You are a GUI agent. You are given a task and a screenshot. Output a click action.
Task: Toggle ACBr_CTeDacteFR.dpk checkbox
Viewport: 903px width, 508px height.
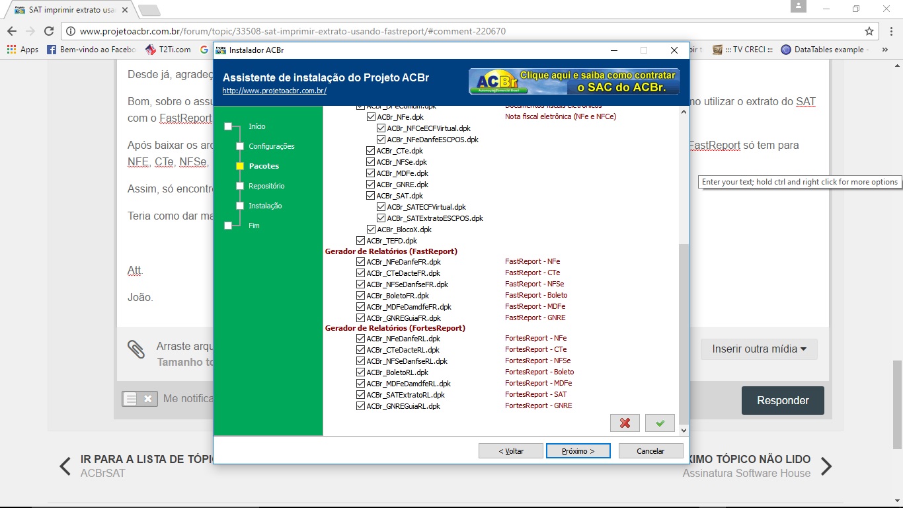(360, 273)
